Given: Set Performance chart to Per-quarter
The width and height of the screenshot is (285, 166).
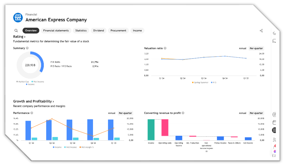Looking at the screenshot, I should click(125, 113).
